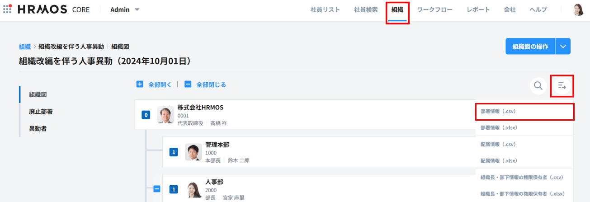This screenshot has height=202, width=590.
Task: Click the collapse-all minus icon
Action: click(x=188, y=85)
